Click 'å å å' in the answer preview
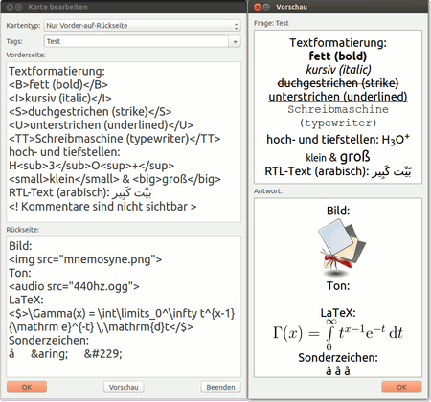 click(x=338, y=370)
